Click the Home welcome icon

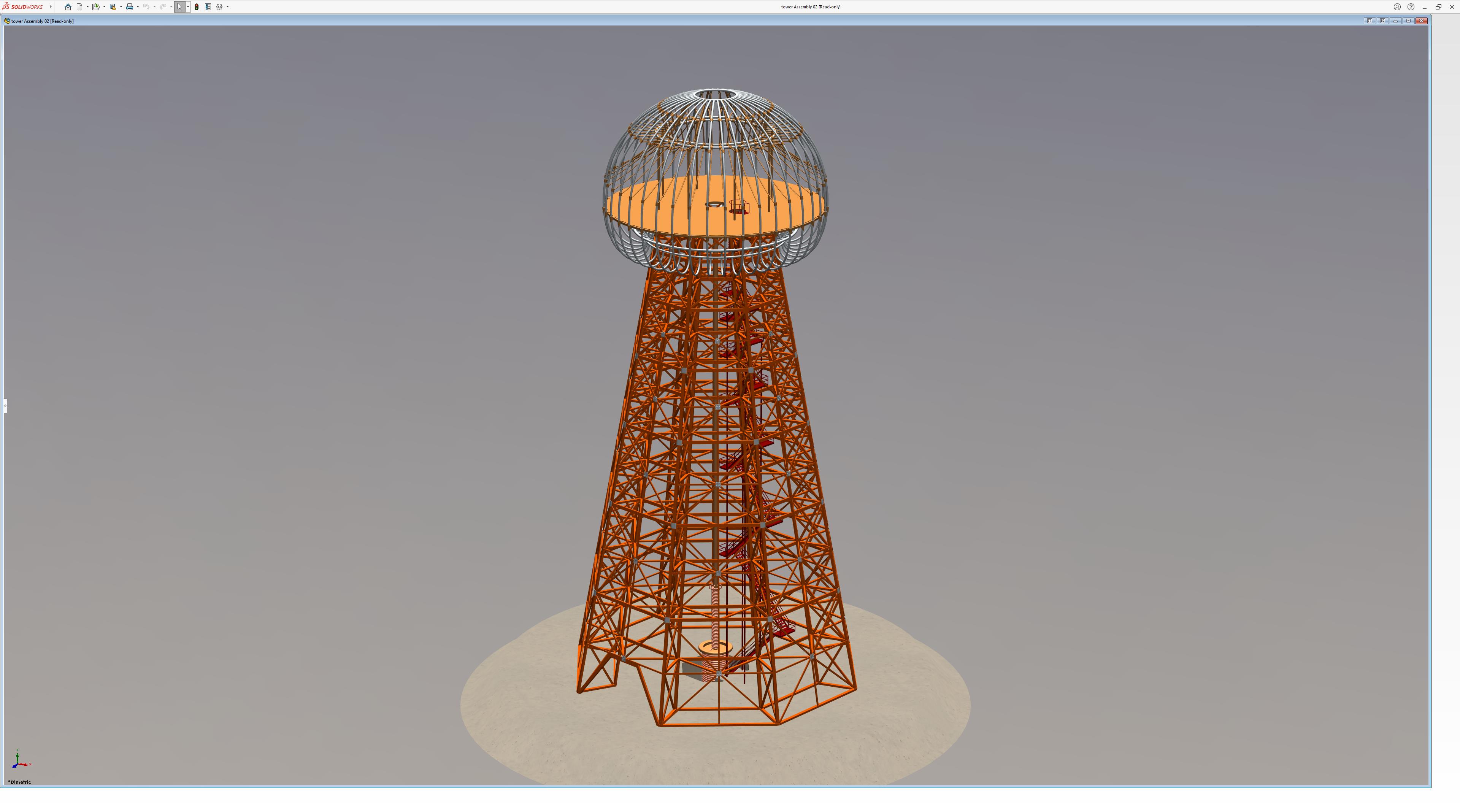[68, 7]
